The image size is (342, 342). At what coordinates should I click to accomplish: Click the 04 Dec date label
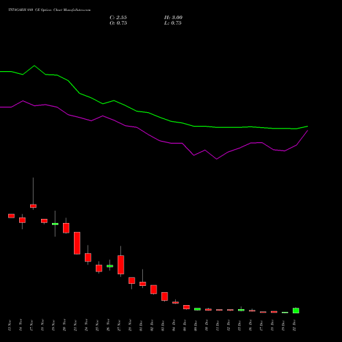(174, 326)
